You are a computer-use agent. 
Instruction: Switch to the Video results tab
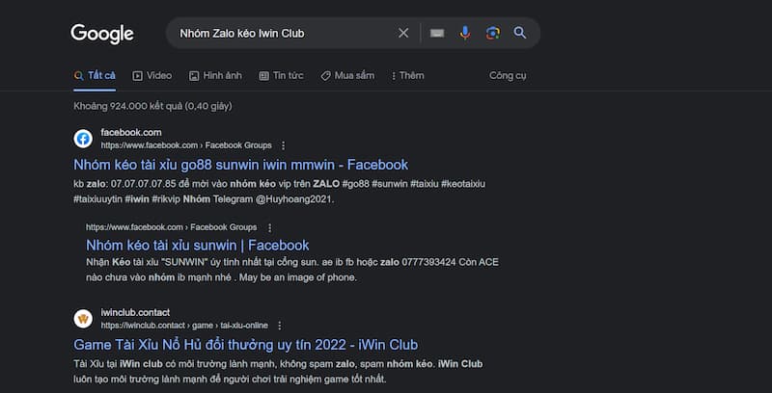coord(152,75)
